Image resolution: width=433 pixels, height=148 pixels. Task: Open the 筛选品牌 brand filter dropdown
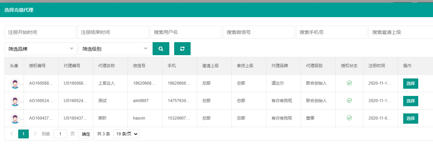(40, 49)
